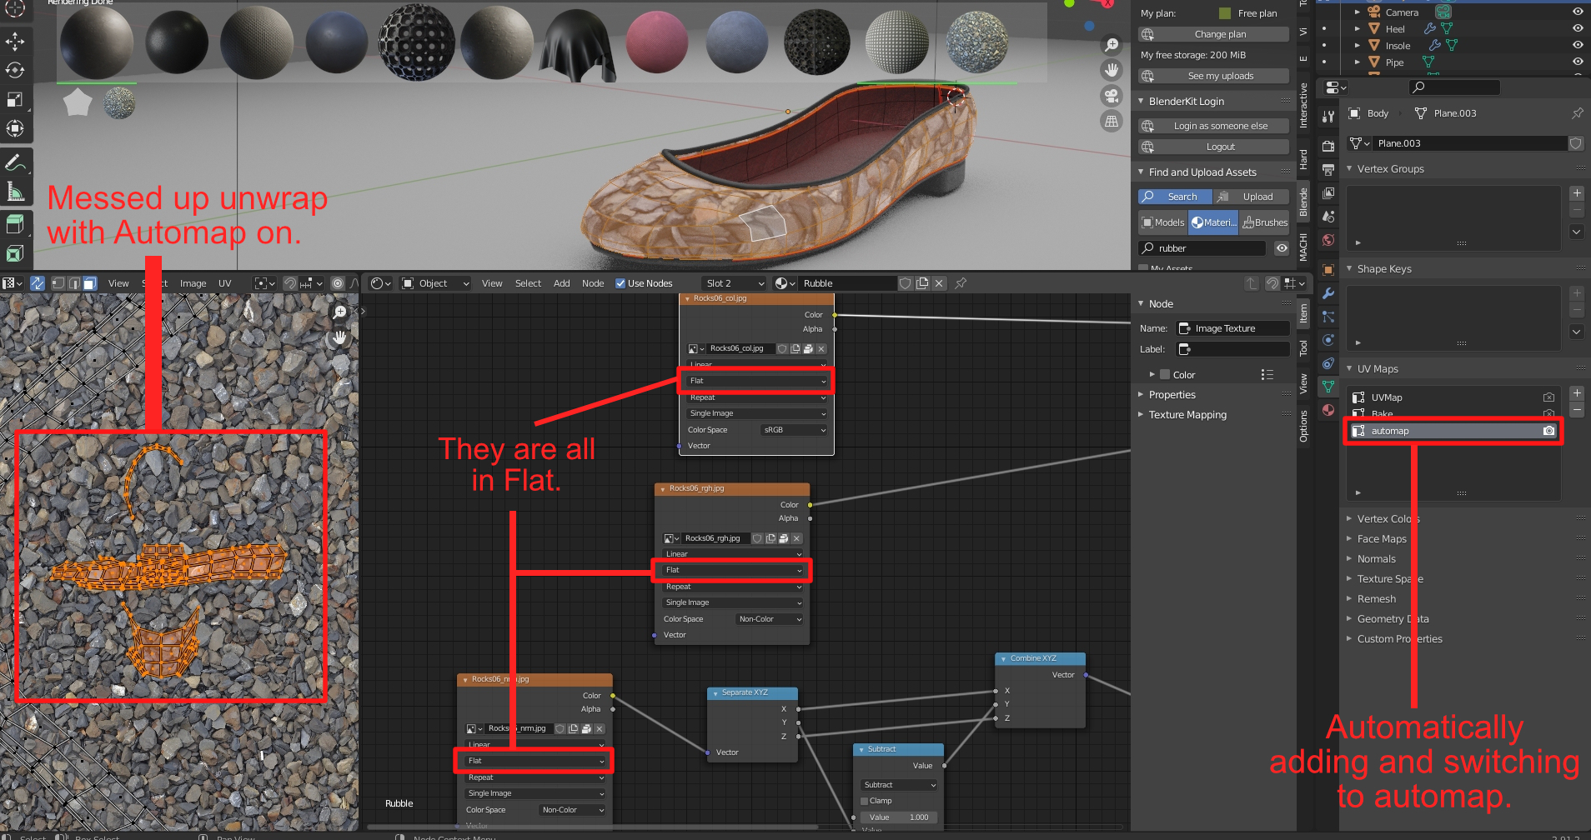Click the viewport zoom magnifier icon

point(1112,45)
